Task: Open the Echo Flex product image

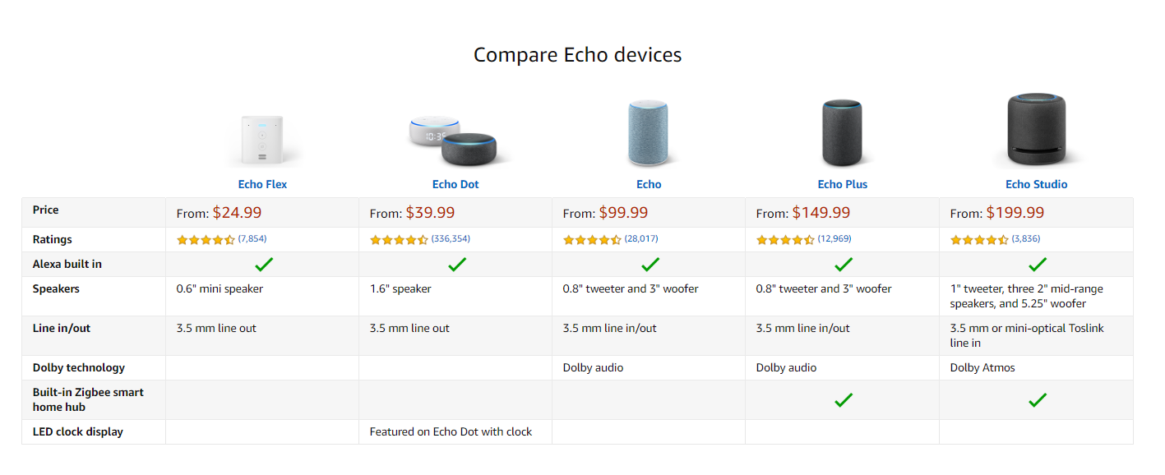Action: [x=263, y=141]
